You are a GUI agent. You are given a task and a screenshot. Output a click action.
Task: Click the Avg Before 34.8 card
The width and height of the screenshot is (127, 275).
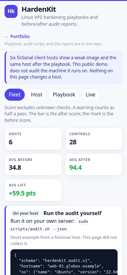click(x=33, y=165)
